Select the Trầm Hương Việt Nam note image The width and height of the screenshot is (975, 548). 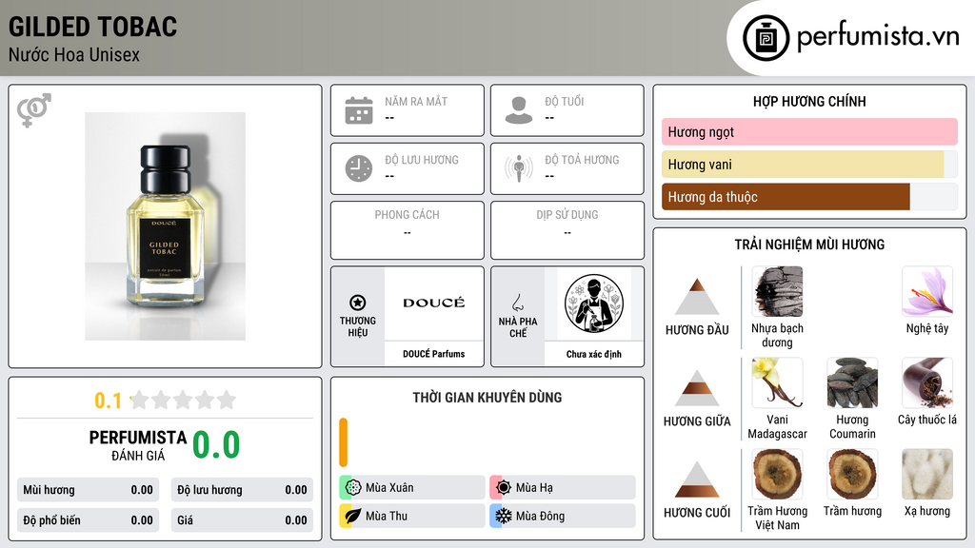777,475
